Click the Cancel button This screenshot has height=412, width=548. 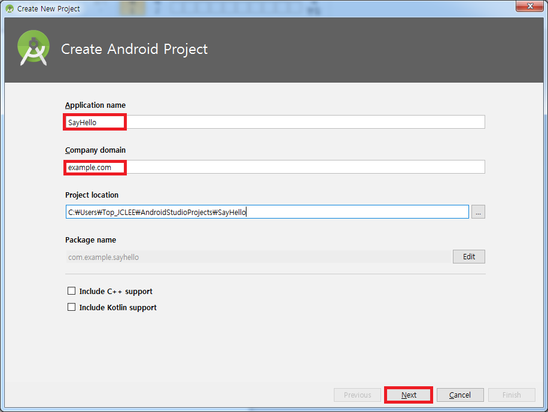click(x=460, y=395)
